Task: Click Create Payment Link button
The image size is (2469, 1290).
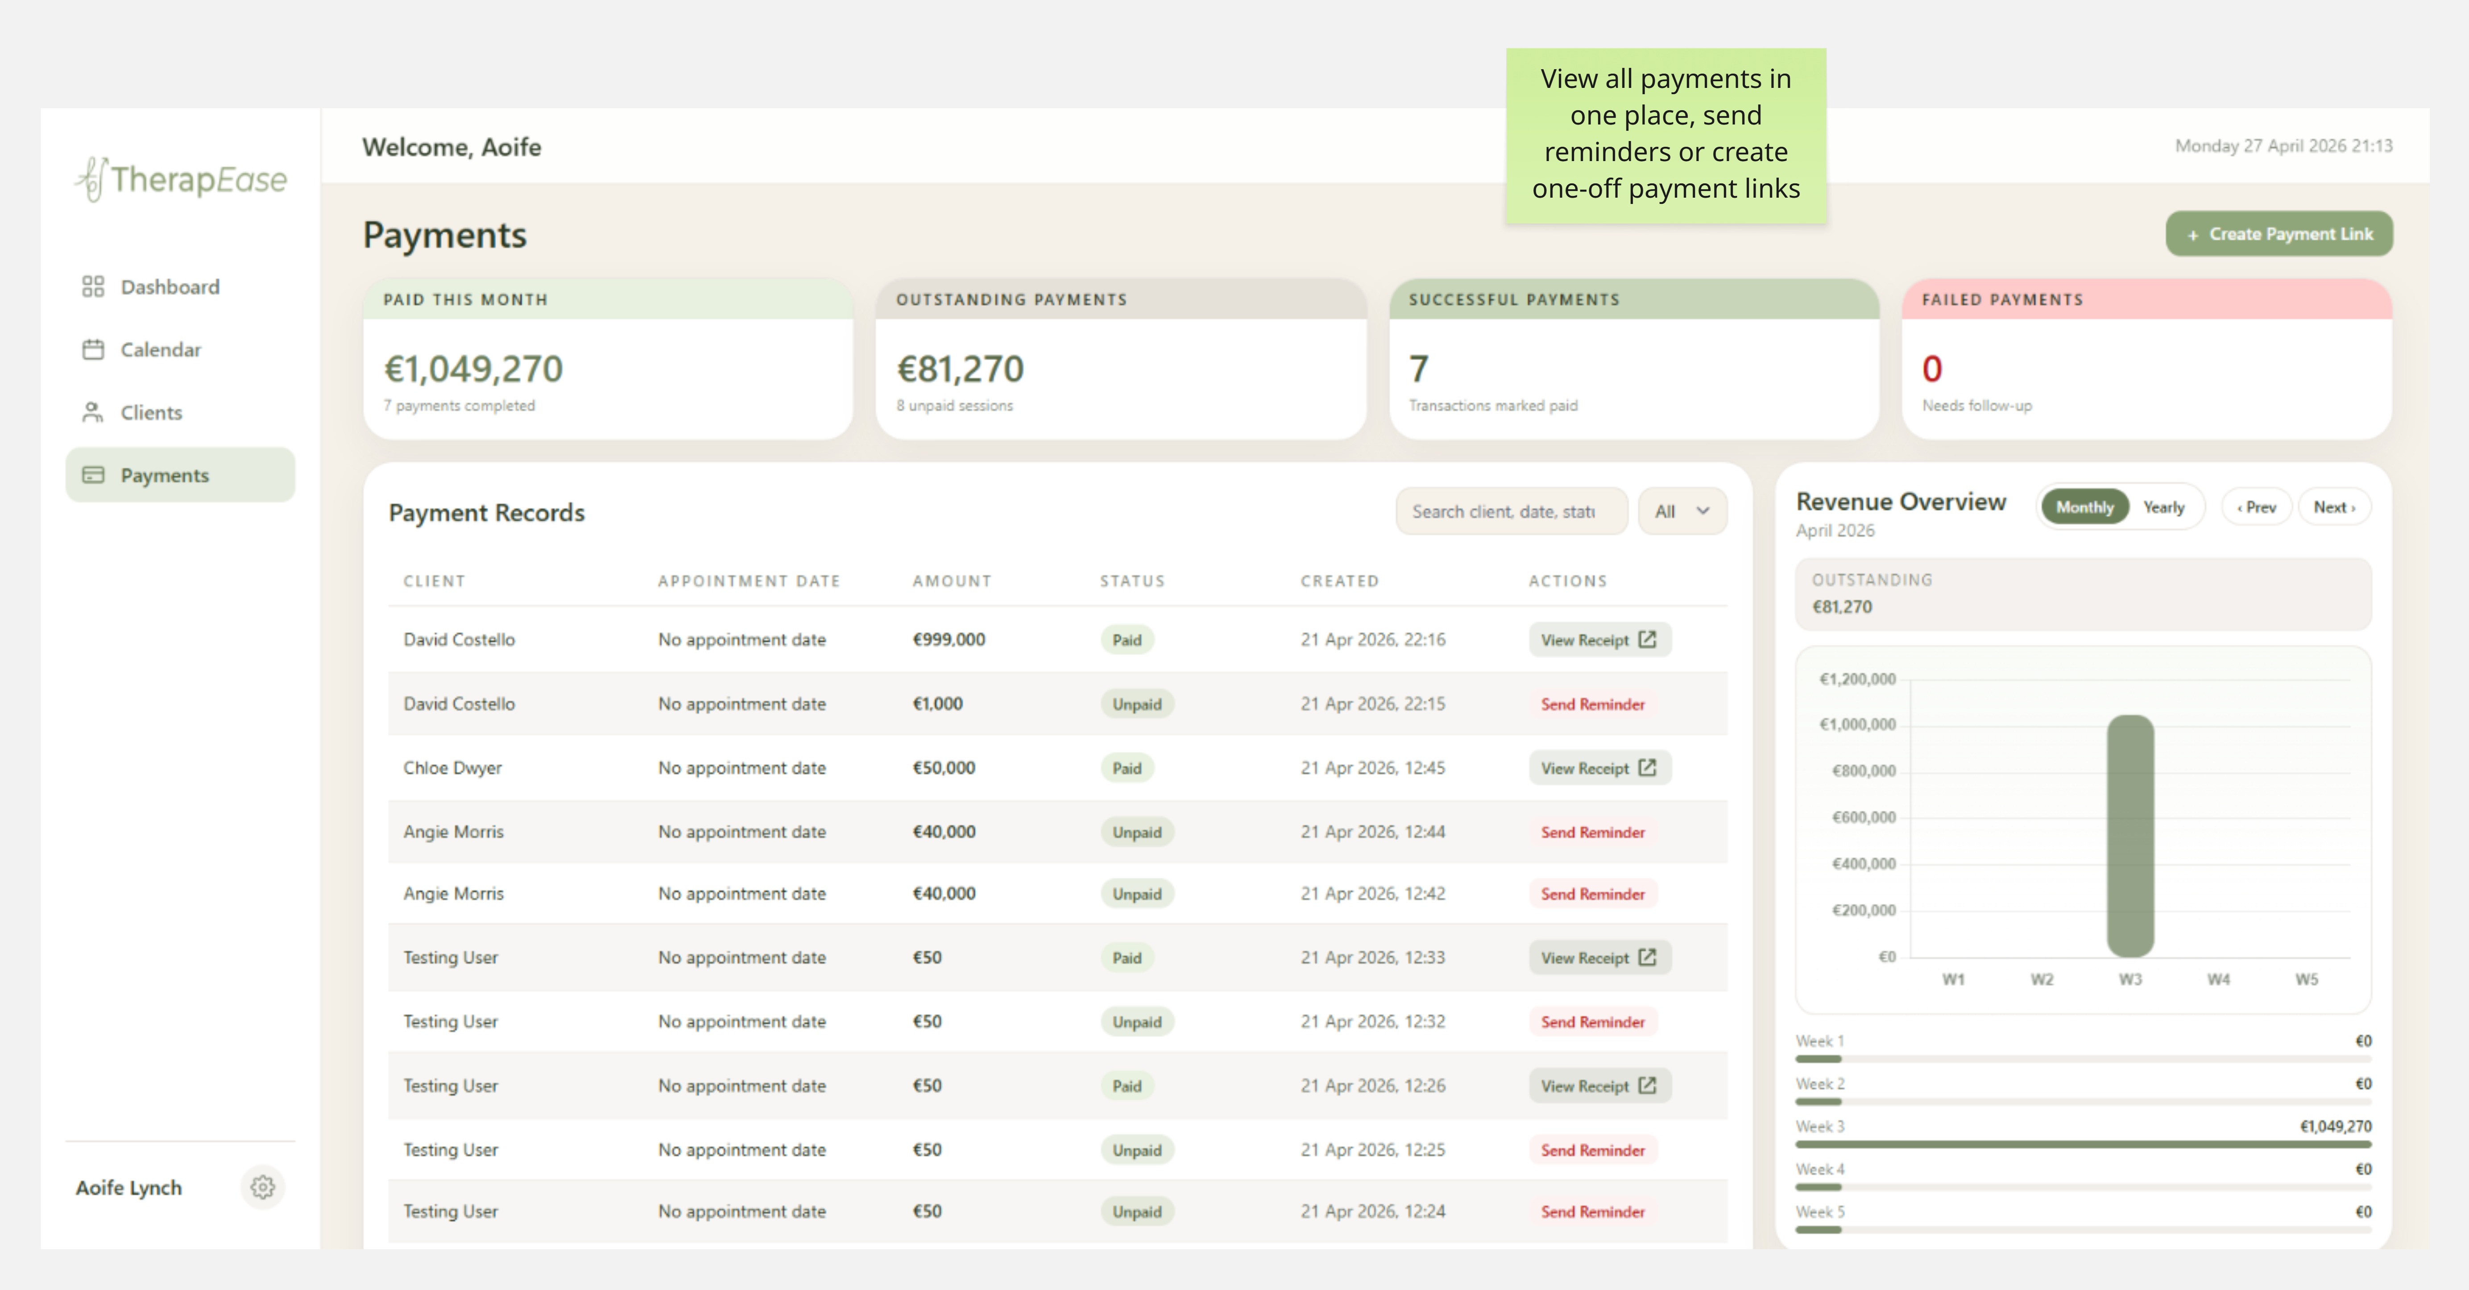Action: pyautogui.click(x=2279, y=234)
